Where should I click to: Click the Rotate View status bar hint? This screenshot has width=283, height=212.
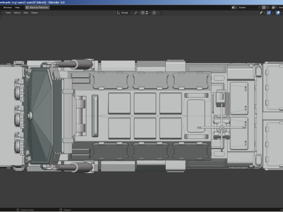(25, 210)
